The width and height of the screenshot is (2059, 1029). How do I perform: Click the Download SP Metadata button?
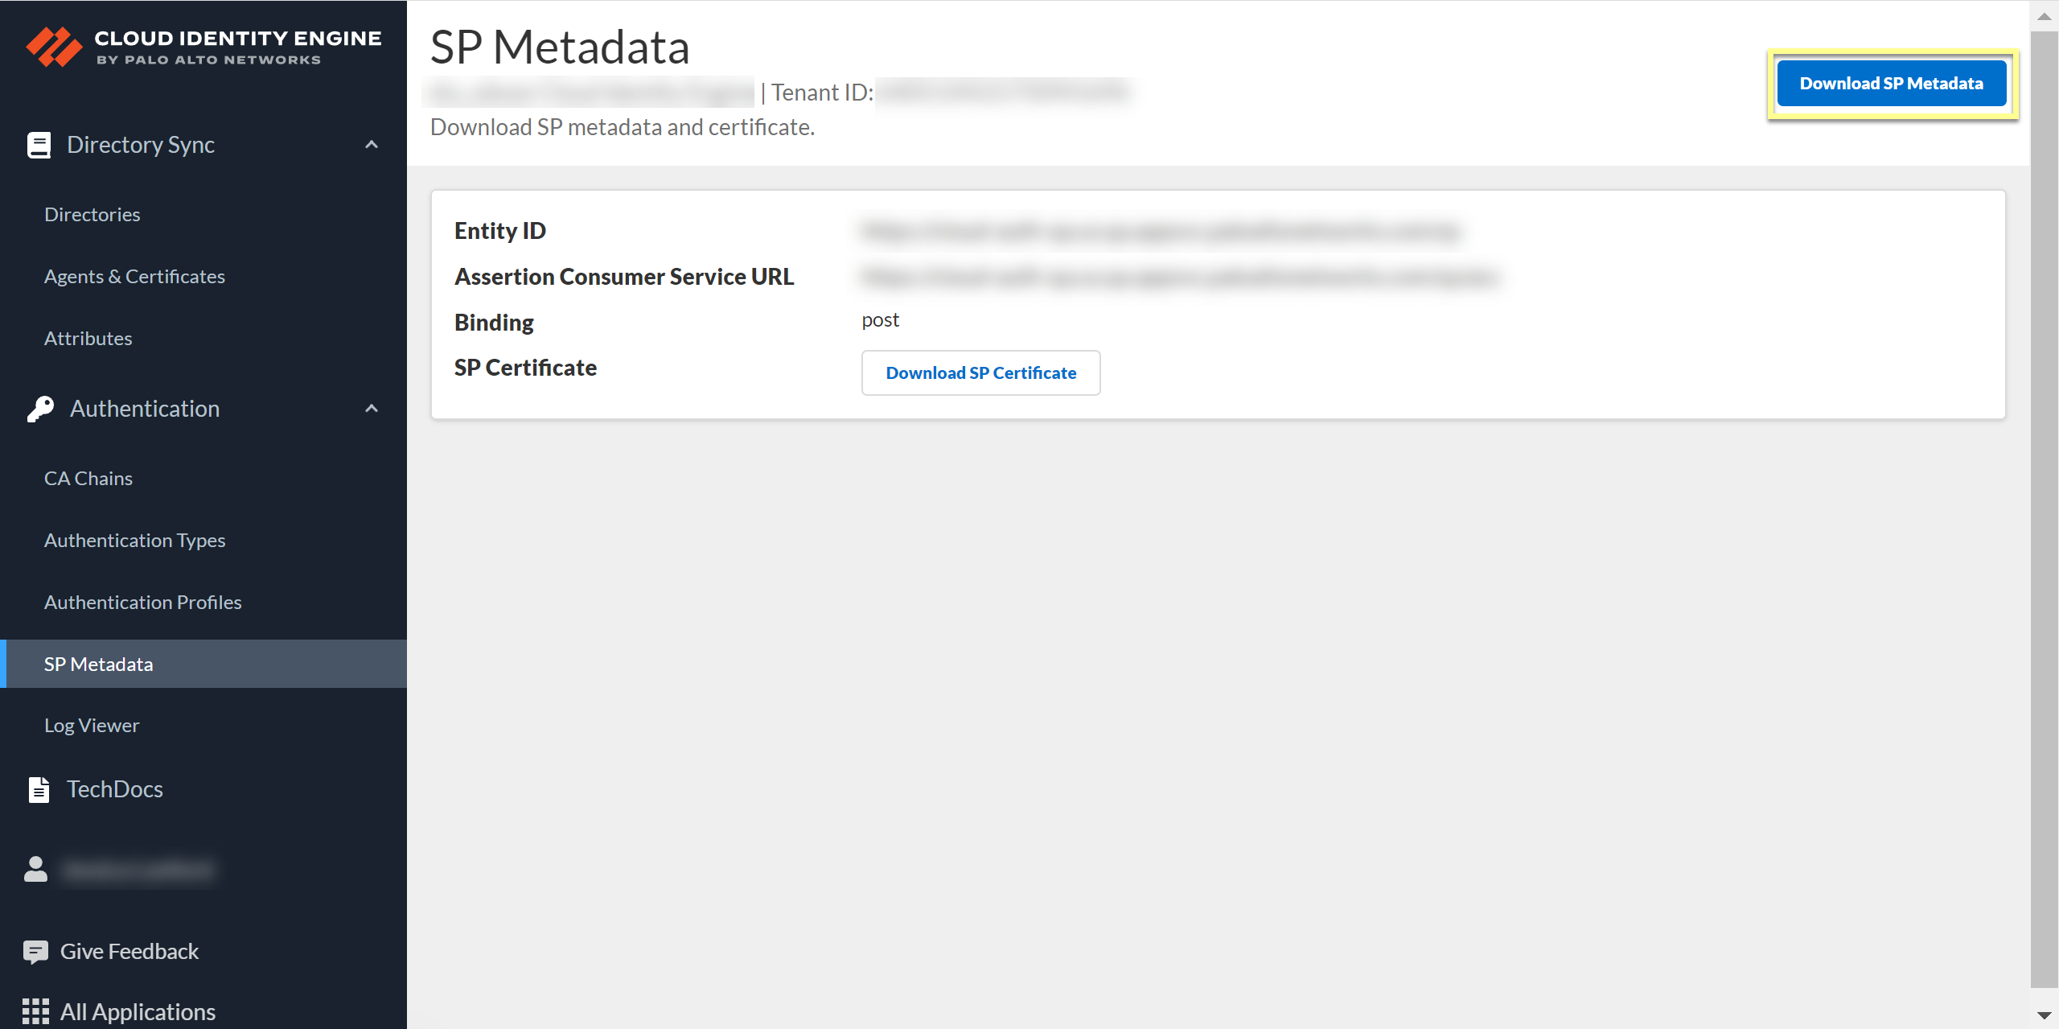[x=1891, y=84]
